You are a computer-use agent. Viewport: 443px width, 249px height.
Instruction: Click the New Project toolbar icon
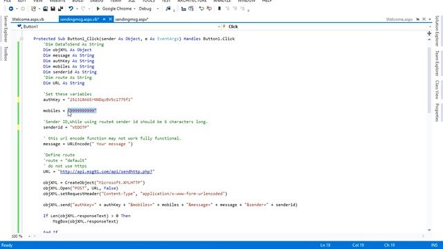coord(34,9)
